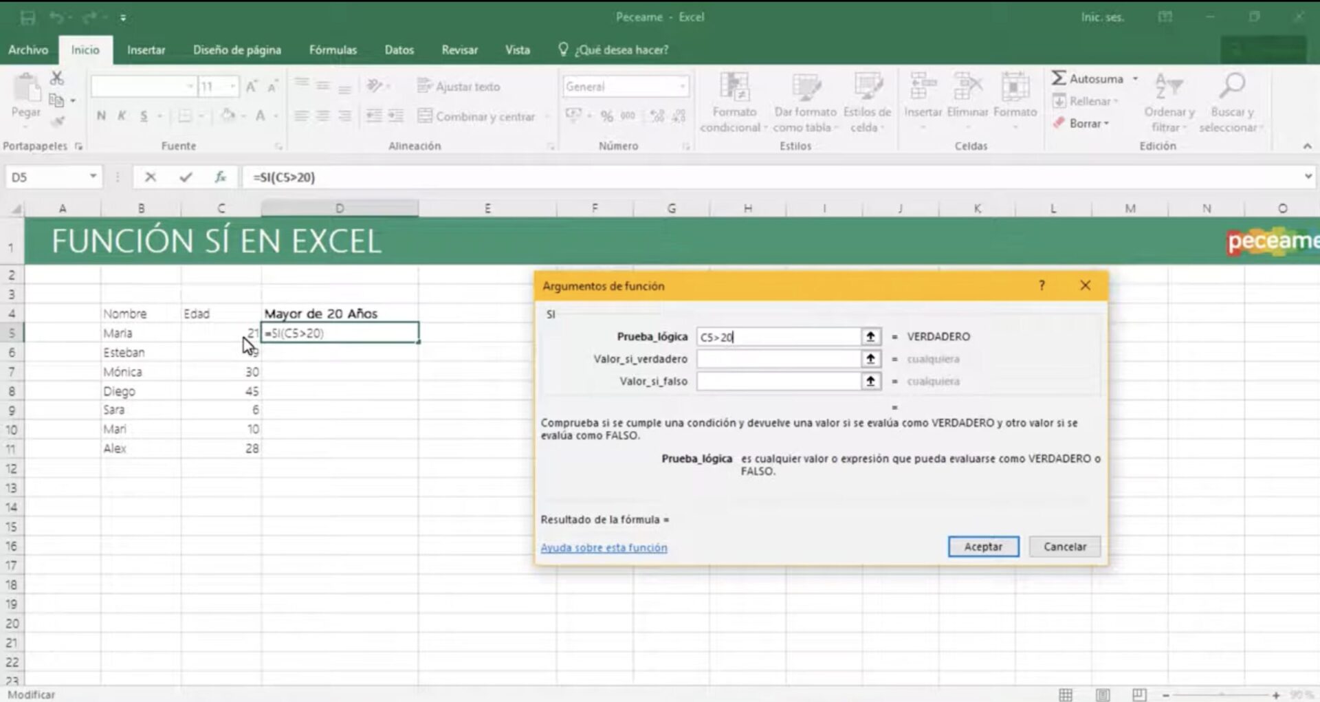This screenshot has height=702, width=1320.
Task: Open the font size dropdown
Action: (x=233, y=87)
